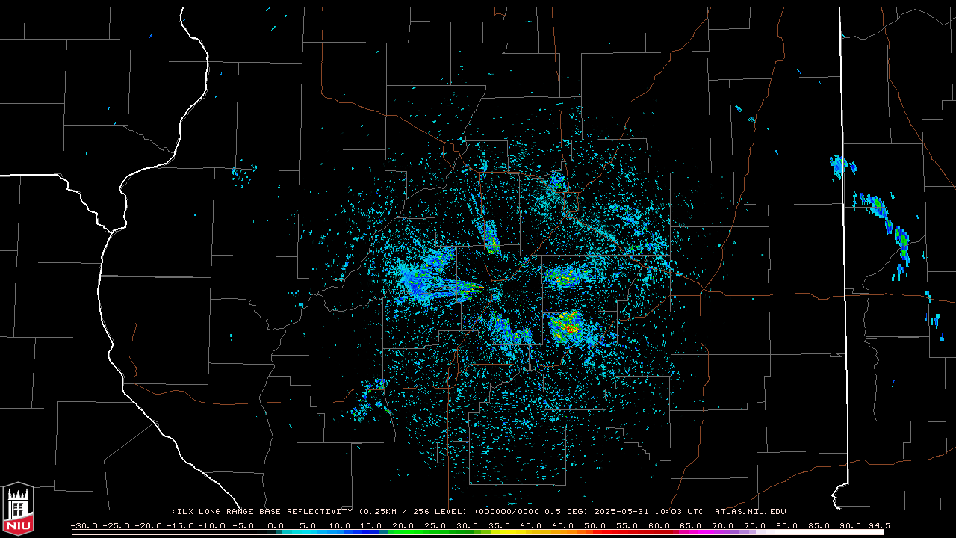Click the '(0.25KM / 256 LEVEL)' resolution text
956x538 pixels.
coord(413,512)
